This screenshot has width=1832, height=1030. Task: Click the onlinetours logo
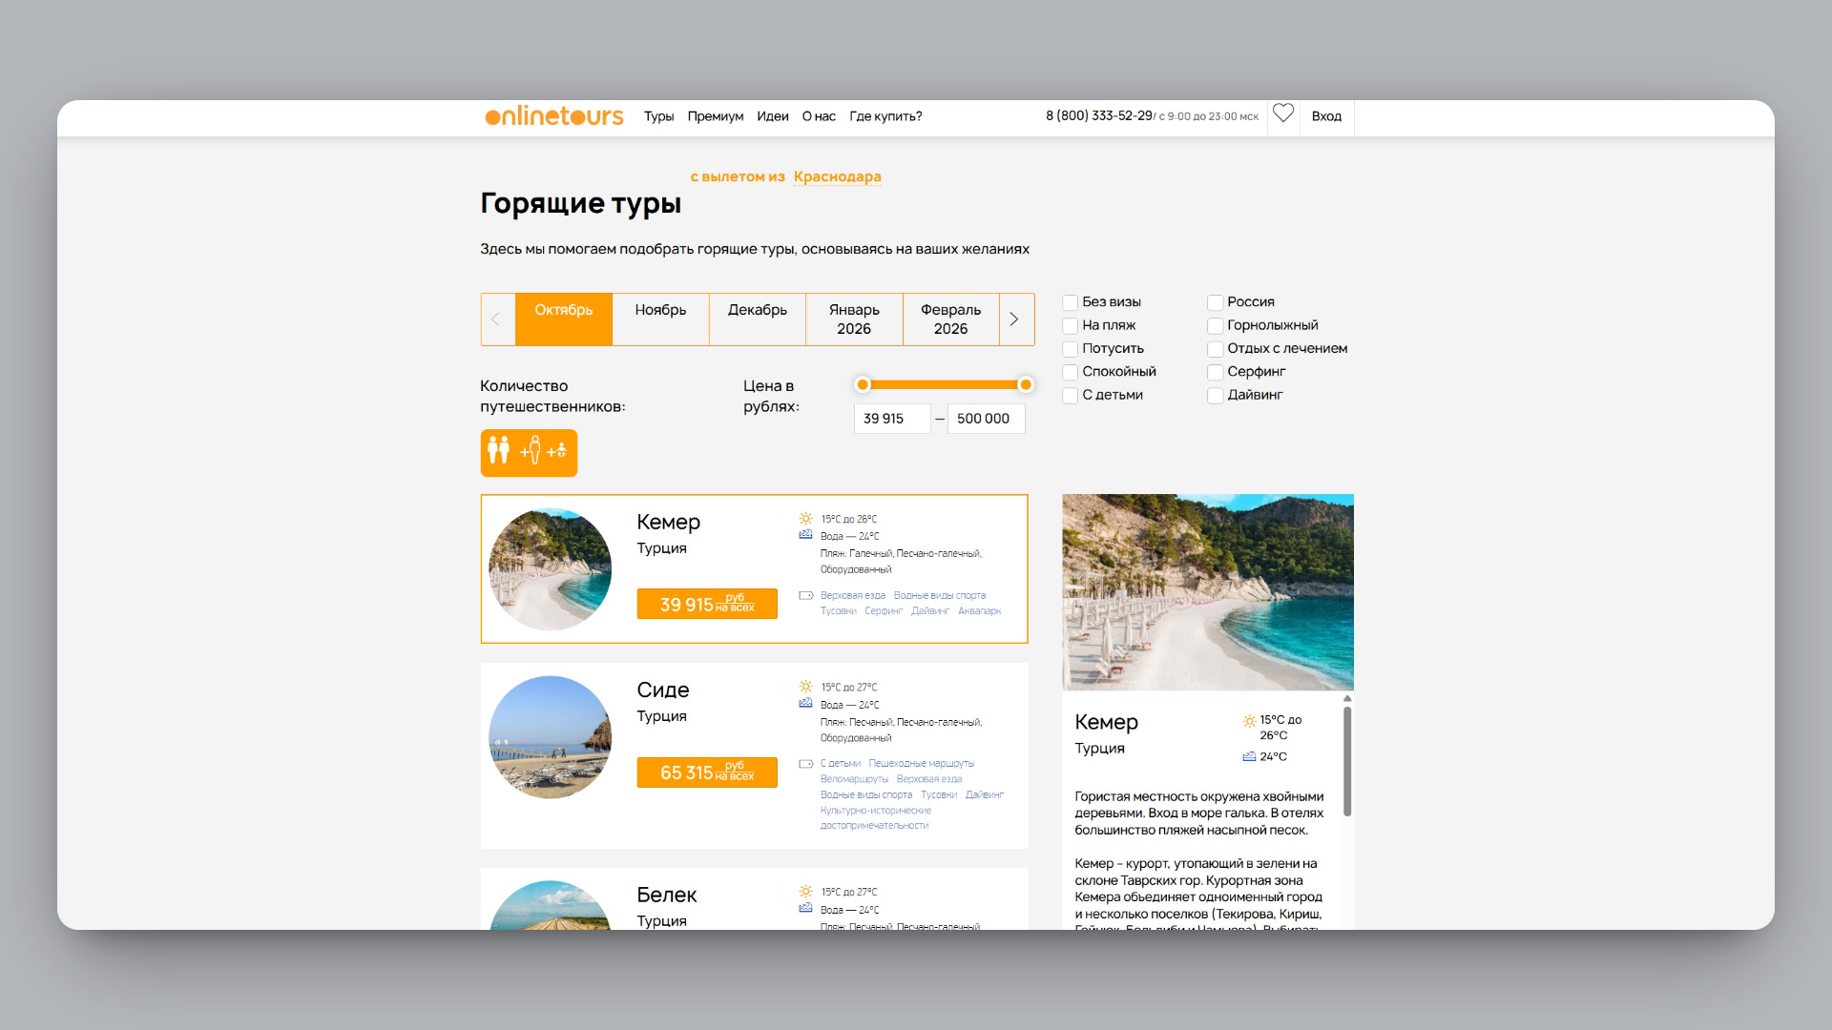point(554,115)
